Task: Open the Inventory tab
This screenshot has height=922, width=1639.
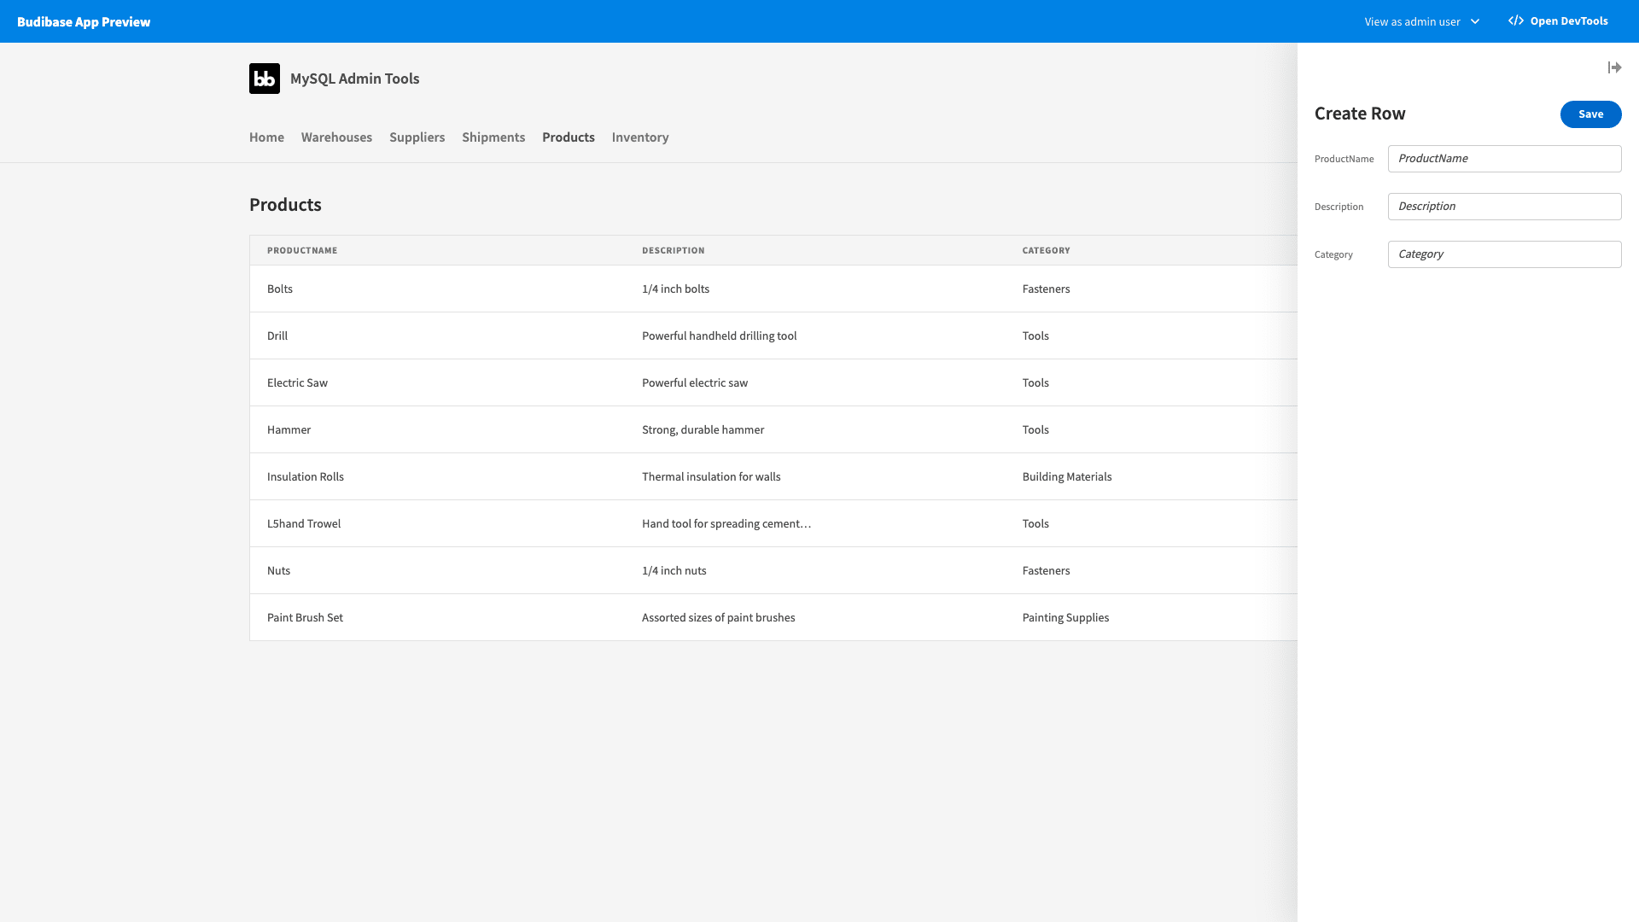Action: coord(640,137)
